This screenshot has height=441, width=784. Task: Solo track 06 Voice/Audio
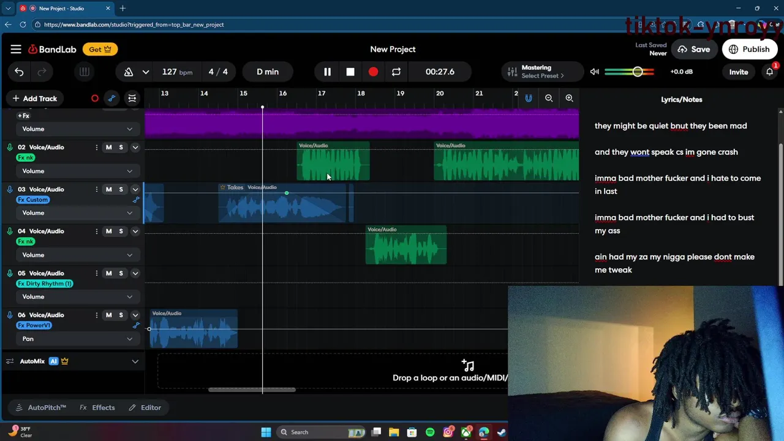coord(121,315)
